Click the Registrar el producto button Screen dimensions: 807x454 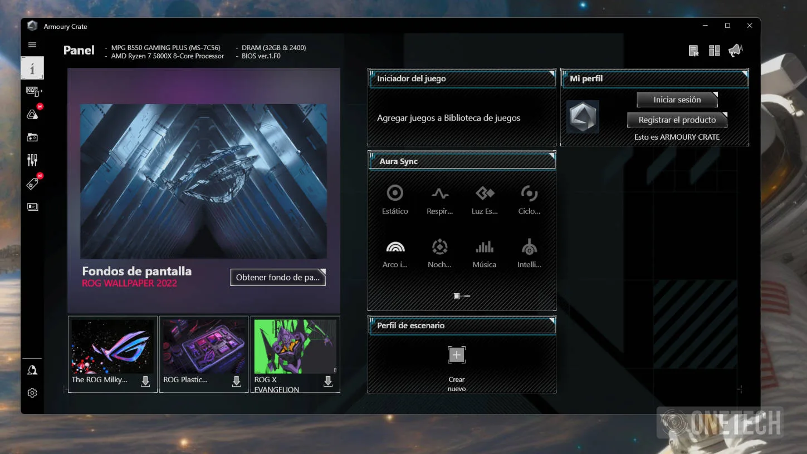point(677,120)
